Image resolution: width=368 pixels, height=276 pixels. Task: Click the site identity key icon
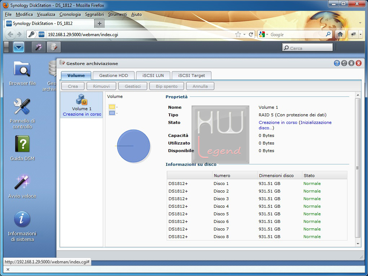[x=31, y=35]
